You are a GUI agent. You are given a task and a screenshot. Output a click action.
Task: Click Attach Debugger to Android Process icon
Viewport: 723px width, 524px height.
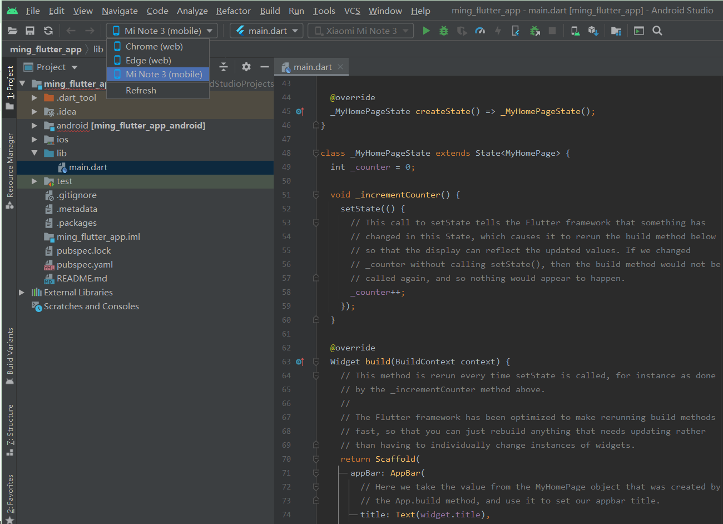tap(534, 31)
